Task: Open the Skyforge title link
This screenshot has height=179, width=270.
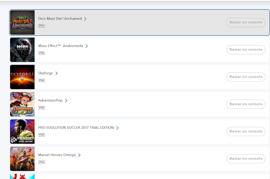Action: coord(46,73)
